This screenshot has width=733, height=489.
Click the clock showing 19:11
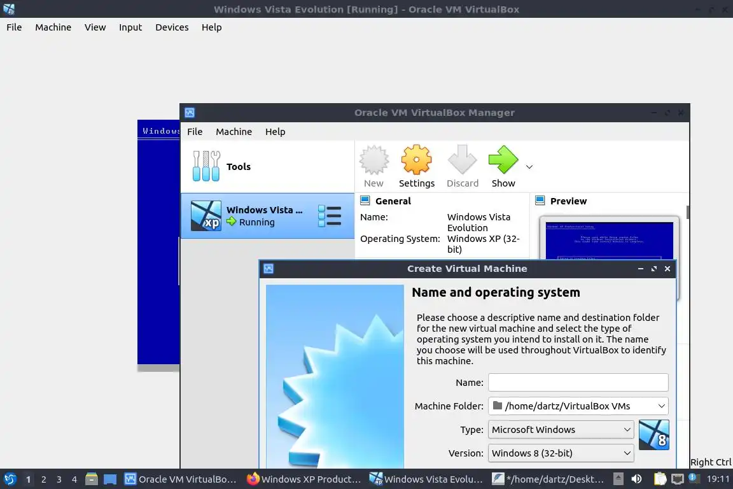718,479
